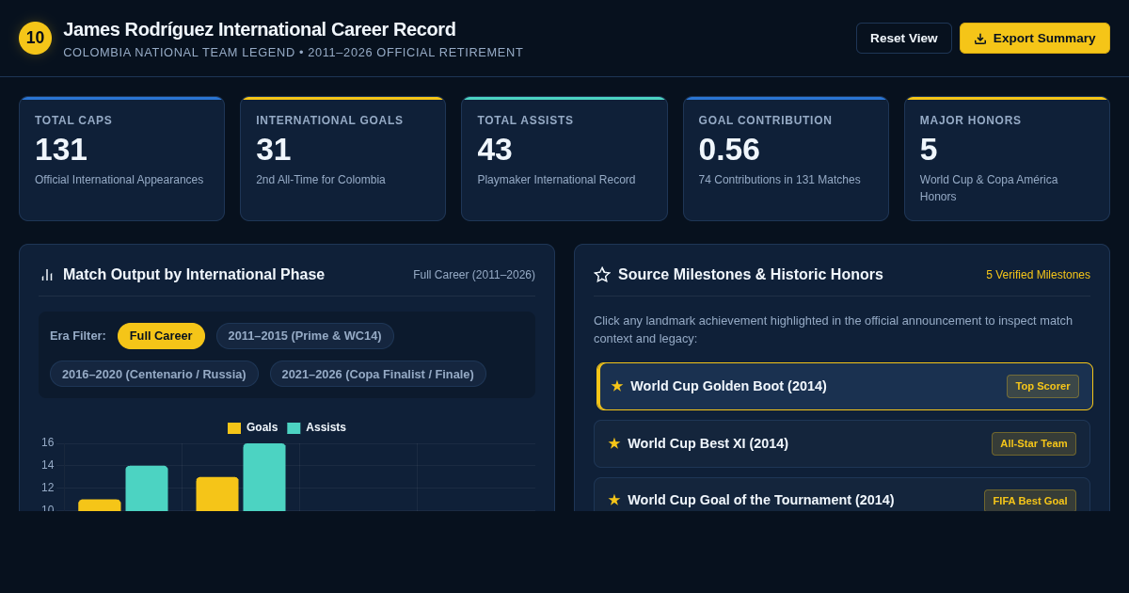Click the Top Scorer badge
The image size is (1129, 593).
tap(1042, 386)
